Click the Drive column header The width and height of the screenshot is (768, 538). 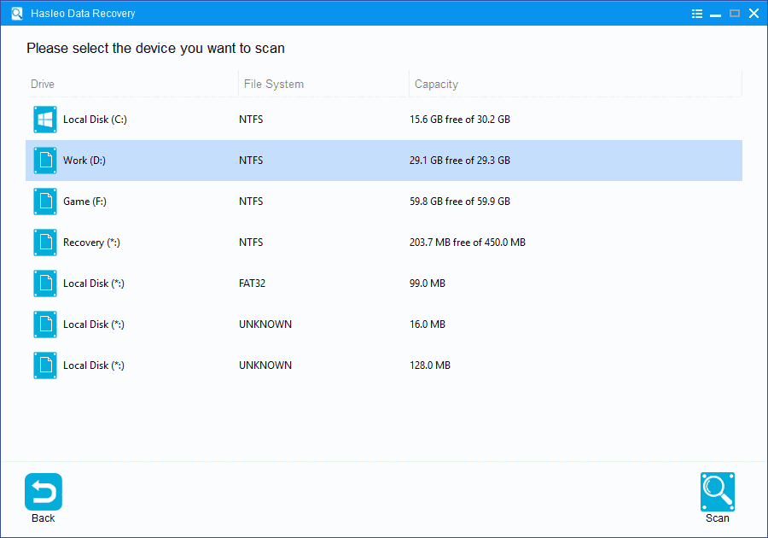pos(43,84)
